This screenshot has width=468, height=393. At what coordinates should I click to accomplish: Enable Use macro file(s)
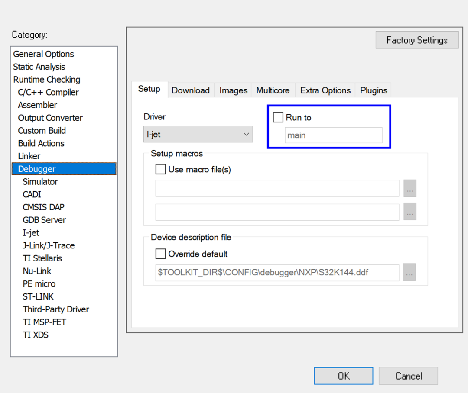160,170
